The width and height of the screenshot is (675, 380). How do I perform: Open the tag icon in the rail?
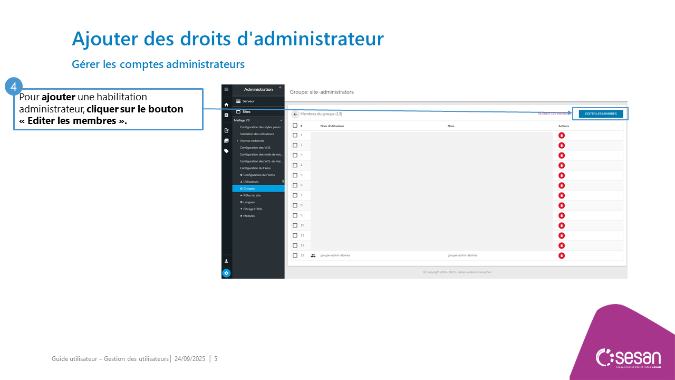(x=226, y=151)
